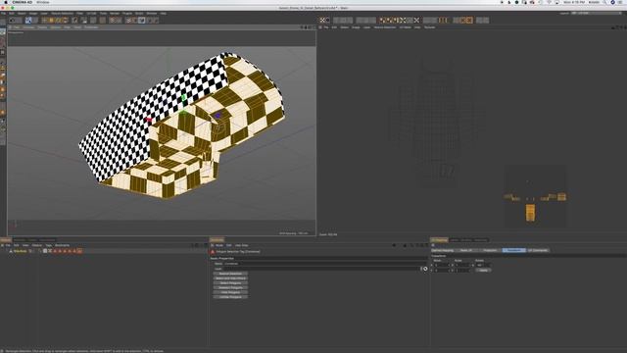
Task: Switch to the Projection tab
Action: pyautogui.click(x=490, y=251)
